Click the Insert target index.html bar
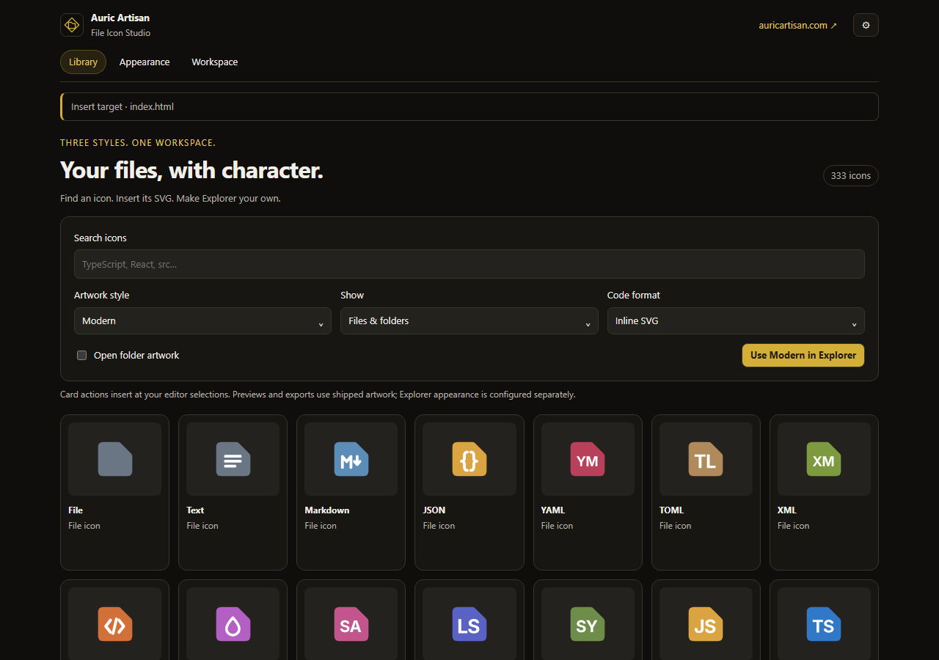939x660 pixels. (469, 106)
